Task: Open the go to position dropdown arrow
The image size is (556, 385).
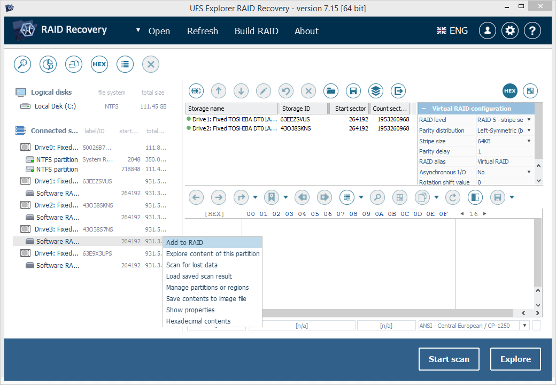Action: click(255, 197)
